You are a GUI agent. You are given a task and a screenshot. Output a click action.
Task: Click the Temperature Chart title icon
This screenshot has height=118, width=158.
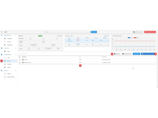pos(113,36)
